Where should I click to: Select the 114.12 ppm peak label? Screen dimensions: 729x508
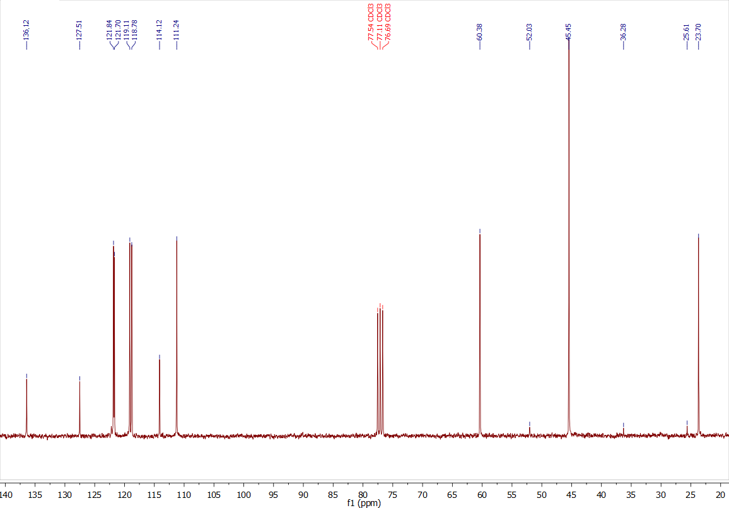coord(158,30)
